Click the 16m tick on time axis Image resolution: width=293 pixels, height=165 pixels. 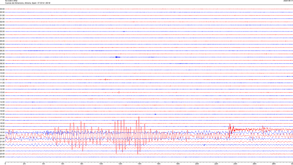(159, 164)
